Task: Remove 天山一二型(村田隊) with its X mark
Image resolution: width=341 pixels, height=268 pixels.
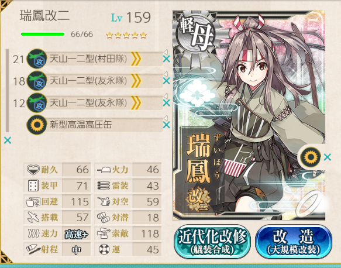Action: click(x=166, y=59)
